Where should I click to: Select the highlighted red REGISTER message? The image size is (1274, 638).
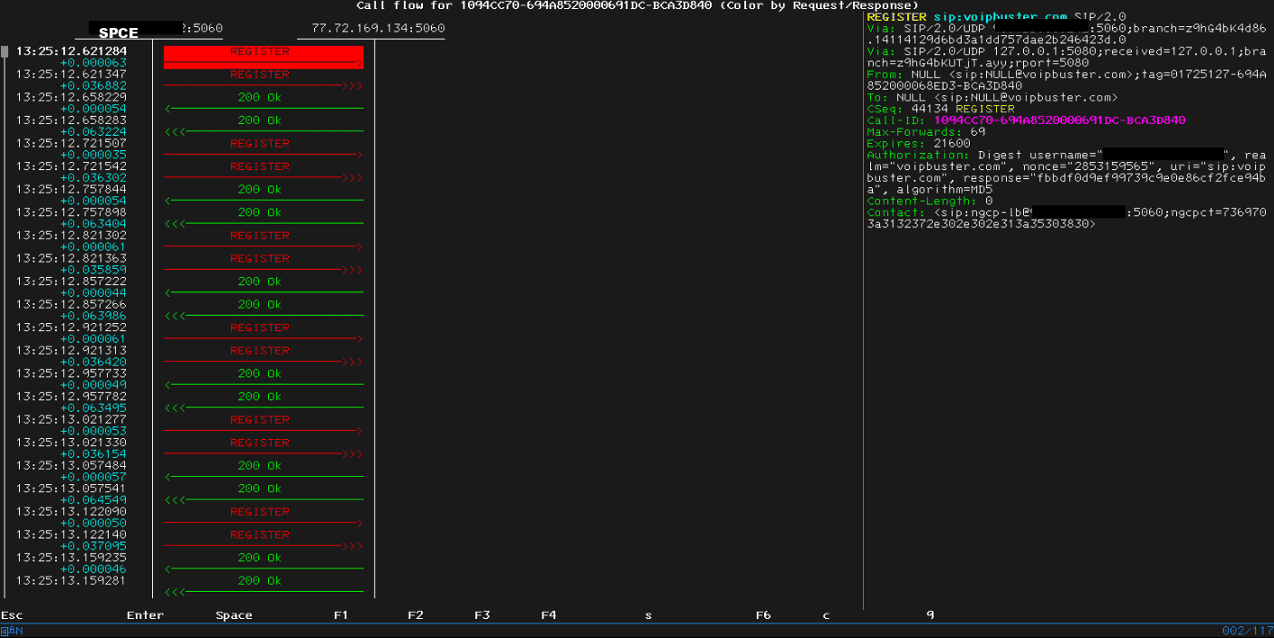tap(263, 52)
